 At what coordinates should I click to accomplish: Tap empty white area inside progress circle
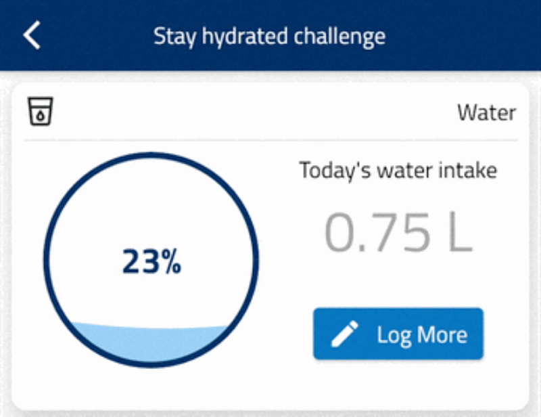click(x=151, y=204)
